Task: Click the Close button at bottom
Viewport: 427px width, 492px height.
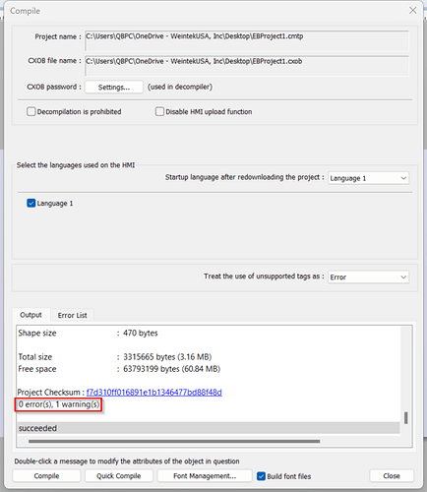Action: pyautogui.click(x=392, y=476)
